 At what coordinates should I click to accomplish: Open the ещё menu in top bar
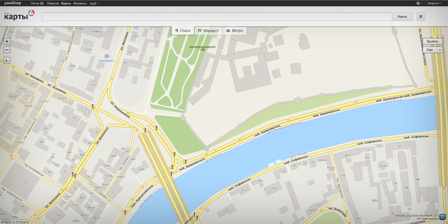tap(94, 3)
